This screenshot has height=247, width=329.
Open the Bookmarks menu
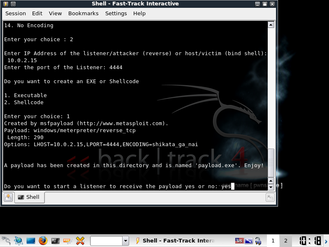pos(83,14)
